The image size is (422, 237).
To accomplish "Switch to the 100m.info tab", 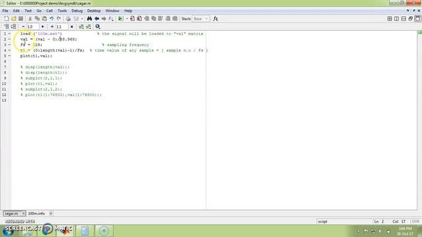I will point(36,213).
